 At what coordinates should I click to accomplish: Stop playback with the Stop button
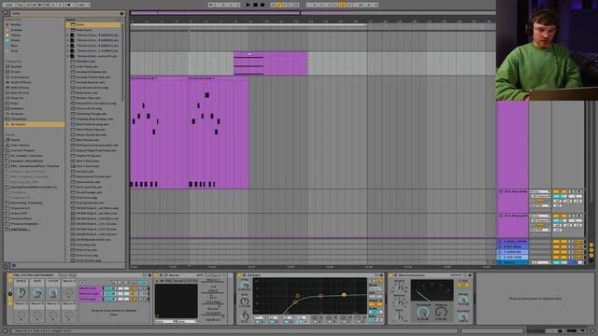(x=255, y=5)
